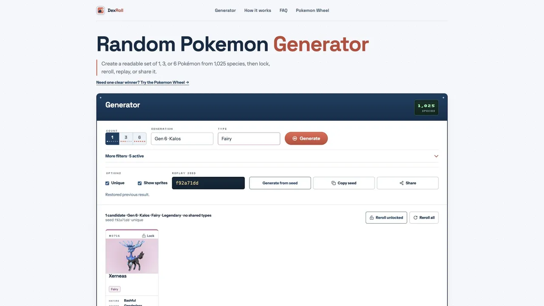Screen dimensions: 544x306
Task: Open Generator nav item
Action: click(225, 10)
